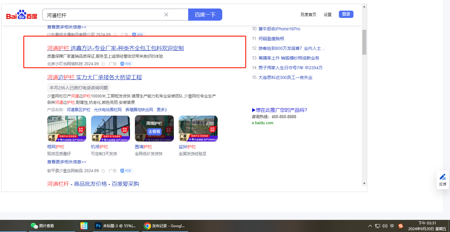Open Photoshop 未标题-3 in taskbar
The width and height of the screenshot is (450, 232).
tap(115, 226)
